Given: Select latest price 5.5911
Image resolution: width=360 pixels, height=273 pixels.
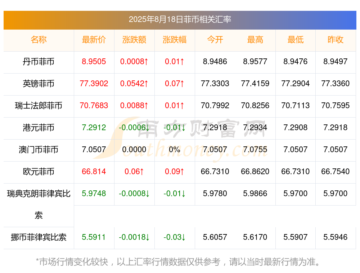Looking at the screenshot, I should point(94,237).
